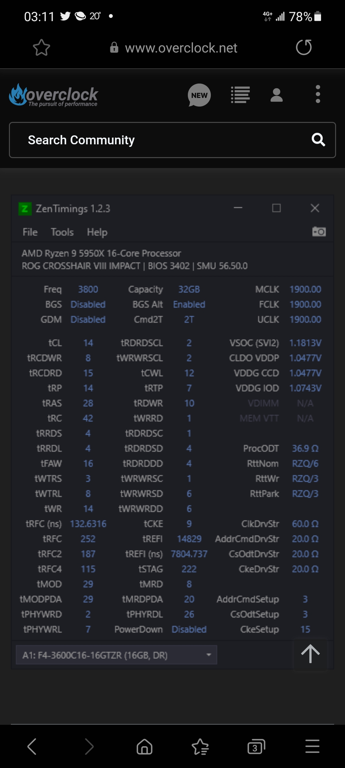Screen dimensions: 345x768
Task: Open the three-dot more options menu
Action: (x=318, y=94)
